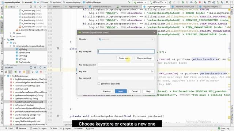Click the Help button in dialog
This screenshot has height=131, width=234.
click(148, 91)
